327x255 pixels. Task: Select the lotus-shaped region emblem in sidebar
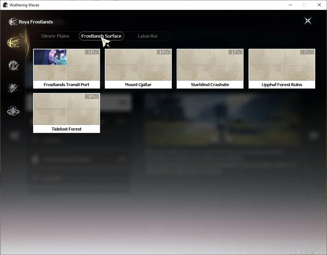coord(13,111)
